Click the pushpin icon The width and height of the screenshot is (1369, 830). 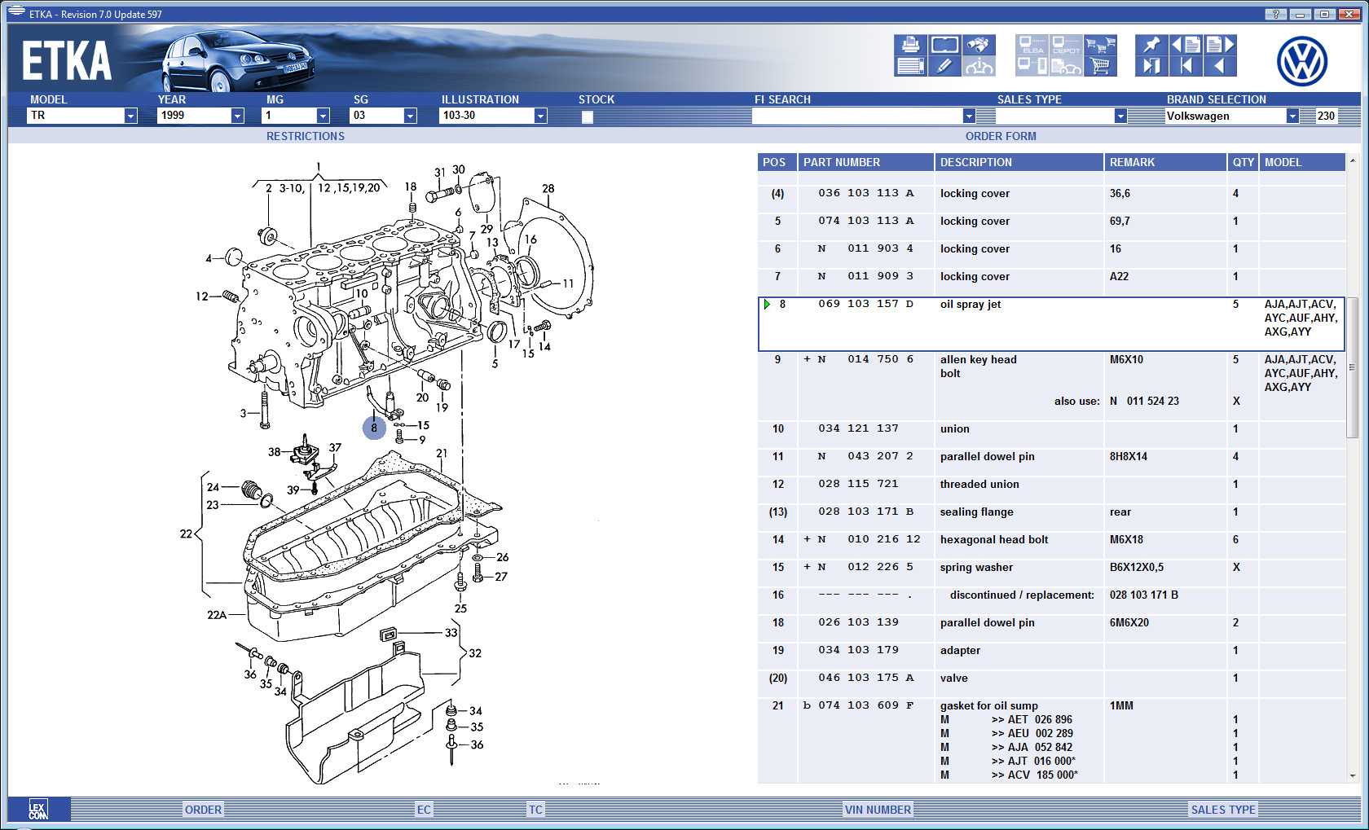point(1151,45)
